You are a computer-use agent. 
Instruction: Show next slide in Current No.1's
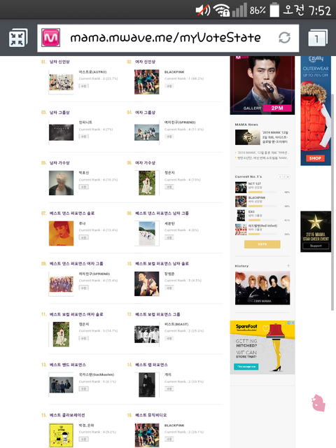tap(284, 177)
